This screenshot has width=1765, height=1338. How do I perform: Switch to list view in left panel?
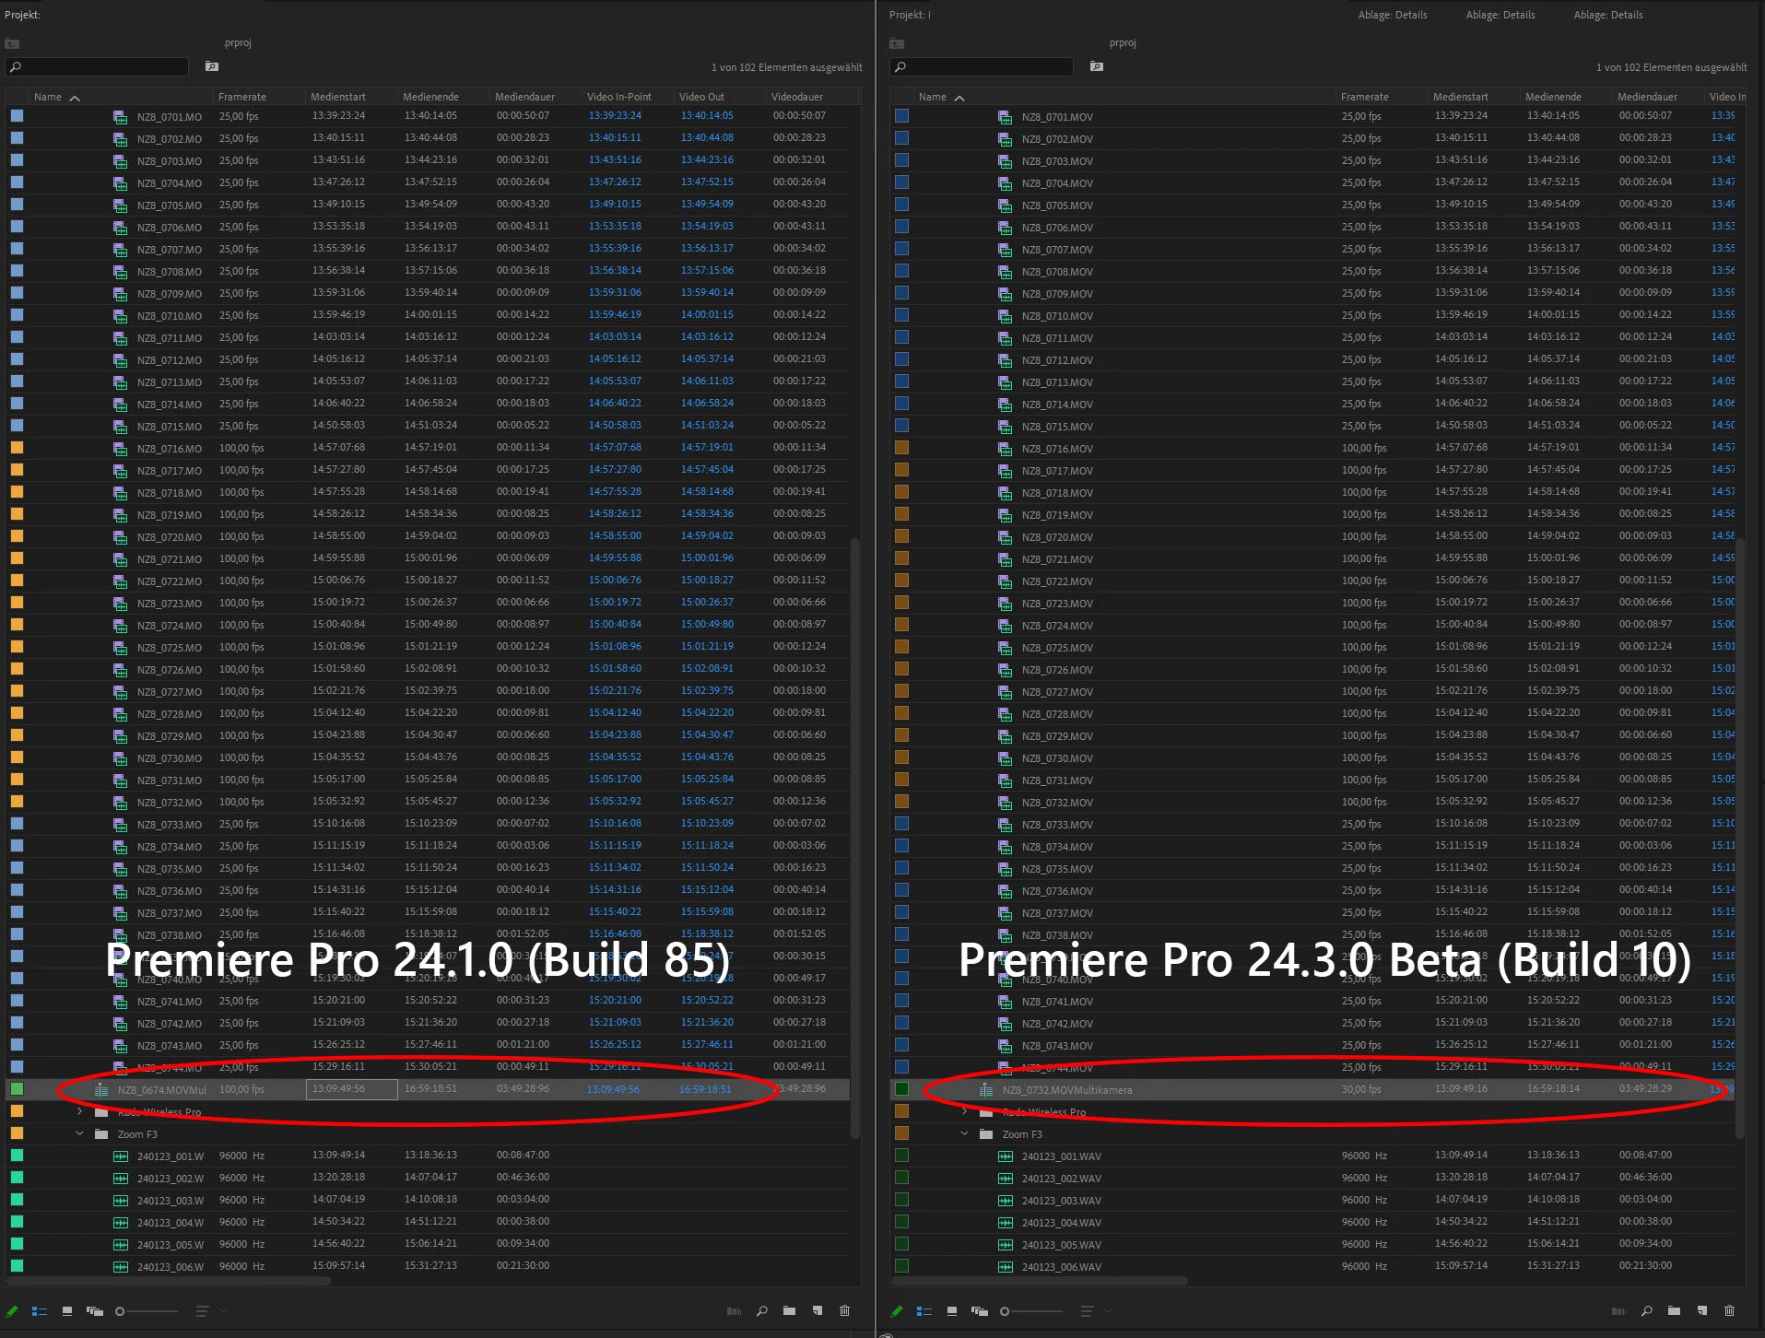click(40, 1311)
